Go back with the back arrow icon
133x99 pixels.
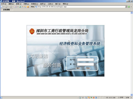point(6,7)
